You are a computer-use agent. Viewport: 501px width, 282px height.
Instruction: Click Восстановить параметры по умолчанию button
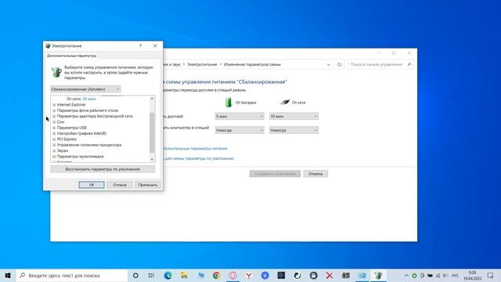pos(103,169)
